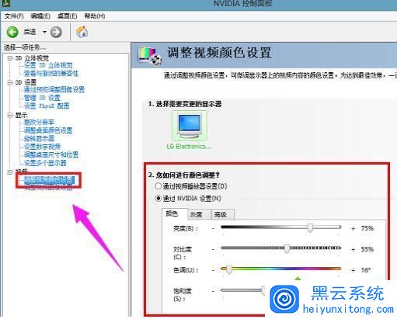Open 通过预览调整图像设置 task
The width and height of the screenshot is (397, 319).
point(54,90)
